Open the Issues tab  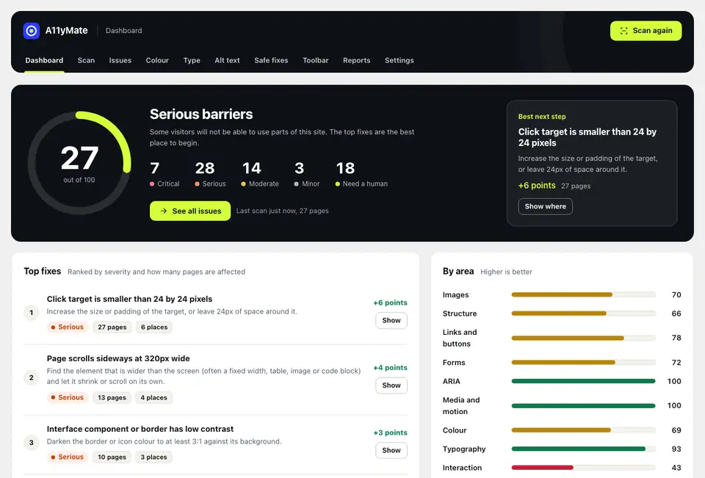pyautogui.click(x=120, y=60)
